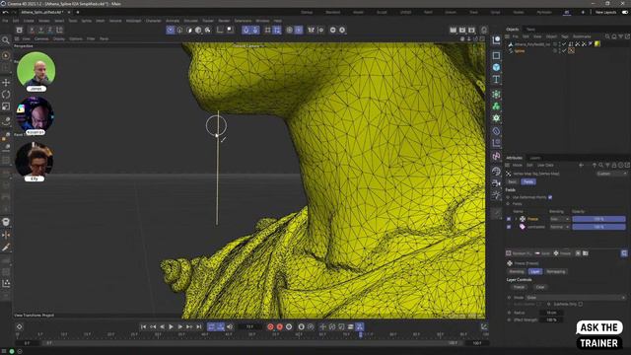Toggle timeline sound speaker icon

(x=230, y=326)
